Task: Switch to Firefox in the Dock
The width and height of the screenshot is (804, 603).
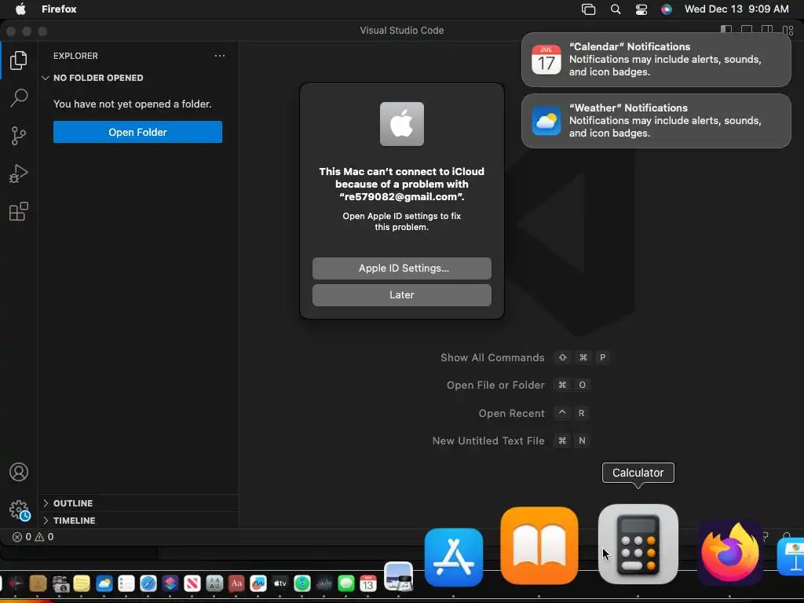Action: point(729,553)
